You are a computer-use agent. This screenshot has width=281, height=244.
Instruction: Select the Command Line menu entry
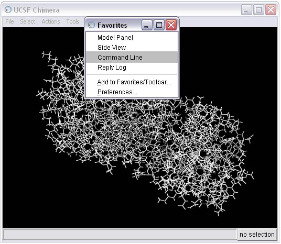click(132, 57)
